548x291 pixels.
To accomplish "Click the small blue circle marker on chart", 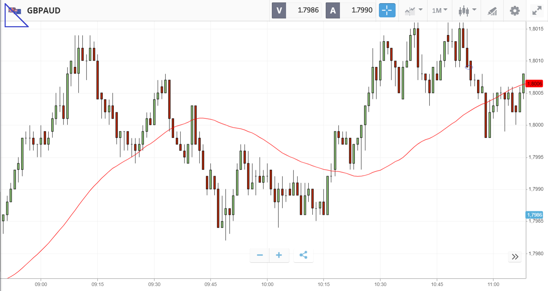I will click(x=469, y=67).
